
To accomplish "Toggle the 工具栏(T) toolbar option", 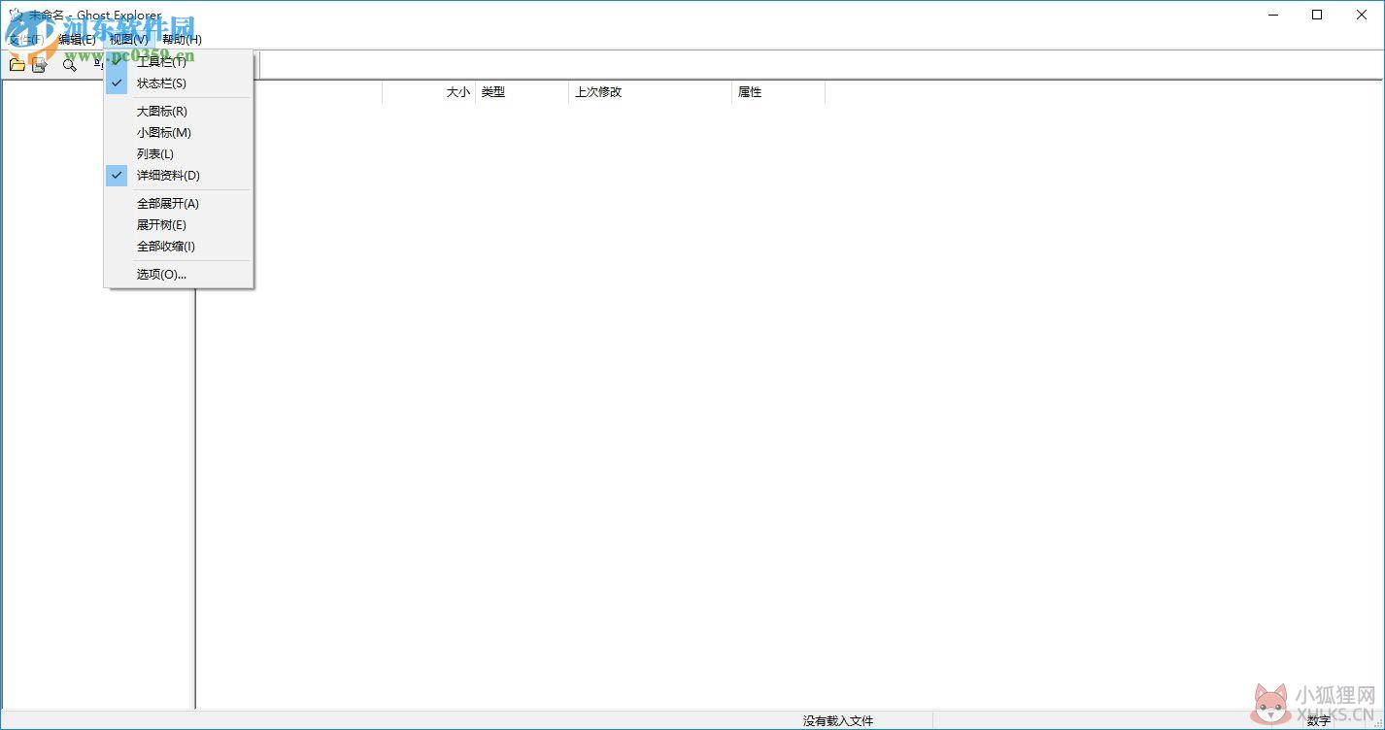I will pos(179,62).
